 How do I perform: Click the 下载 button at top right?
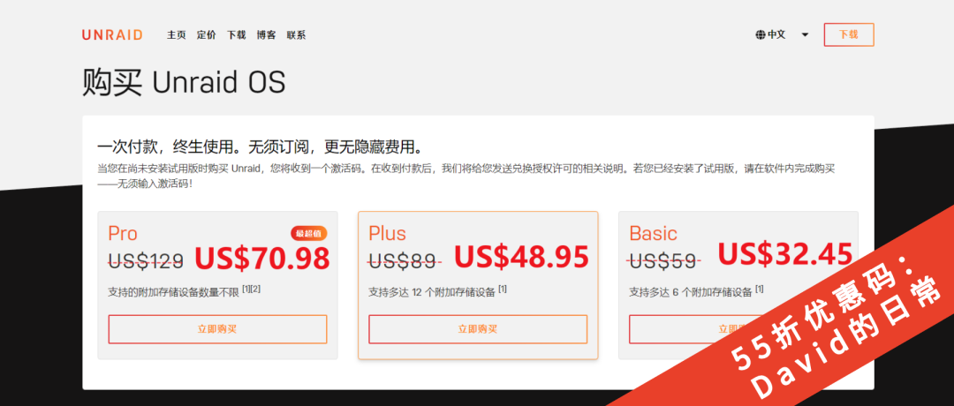(x=849, y=34)
